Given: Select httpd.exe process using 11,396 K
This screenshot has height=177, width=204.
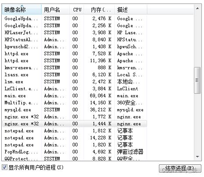Looking at the screenshot, I should point(74,60).
